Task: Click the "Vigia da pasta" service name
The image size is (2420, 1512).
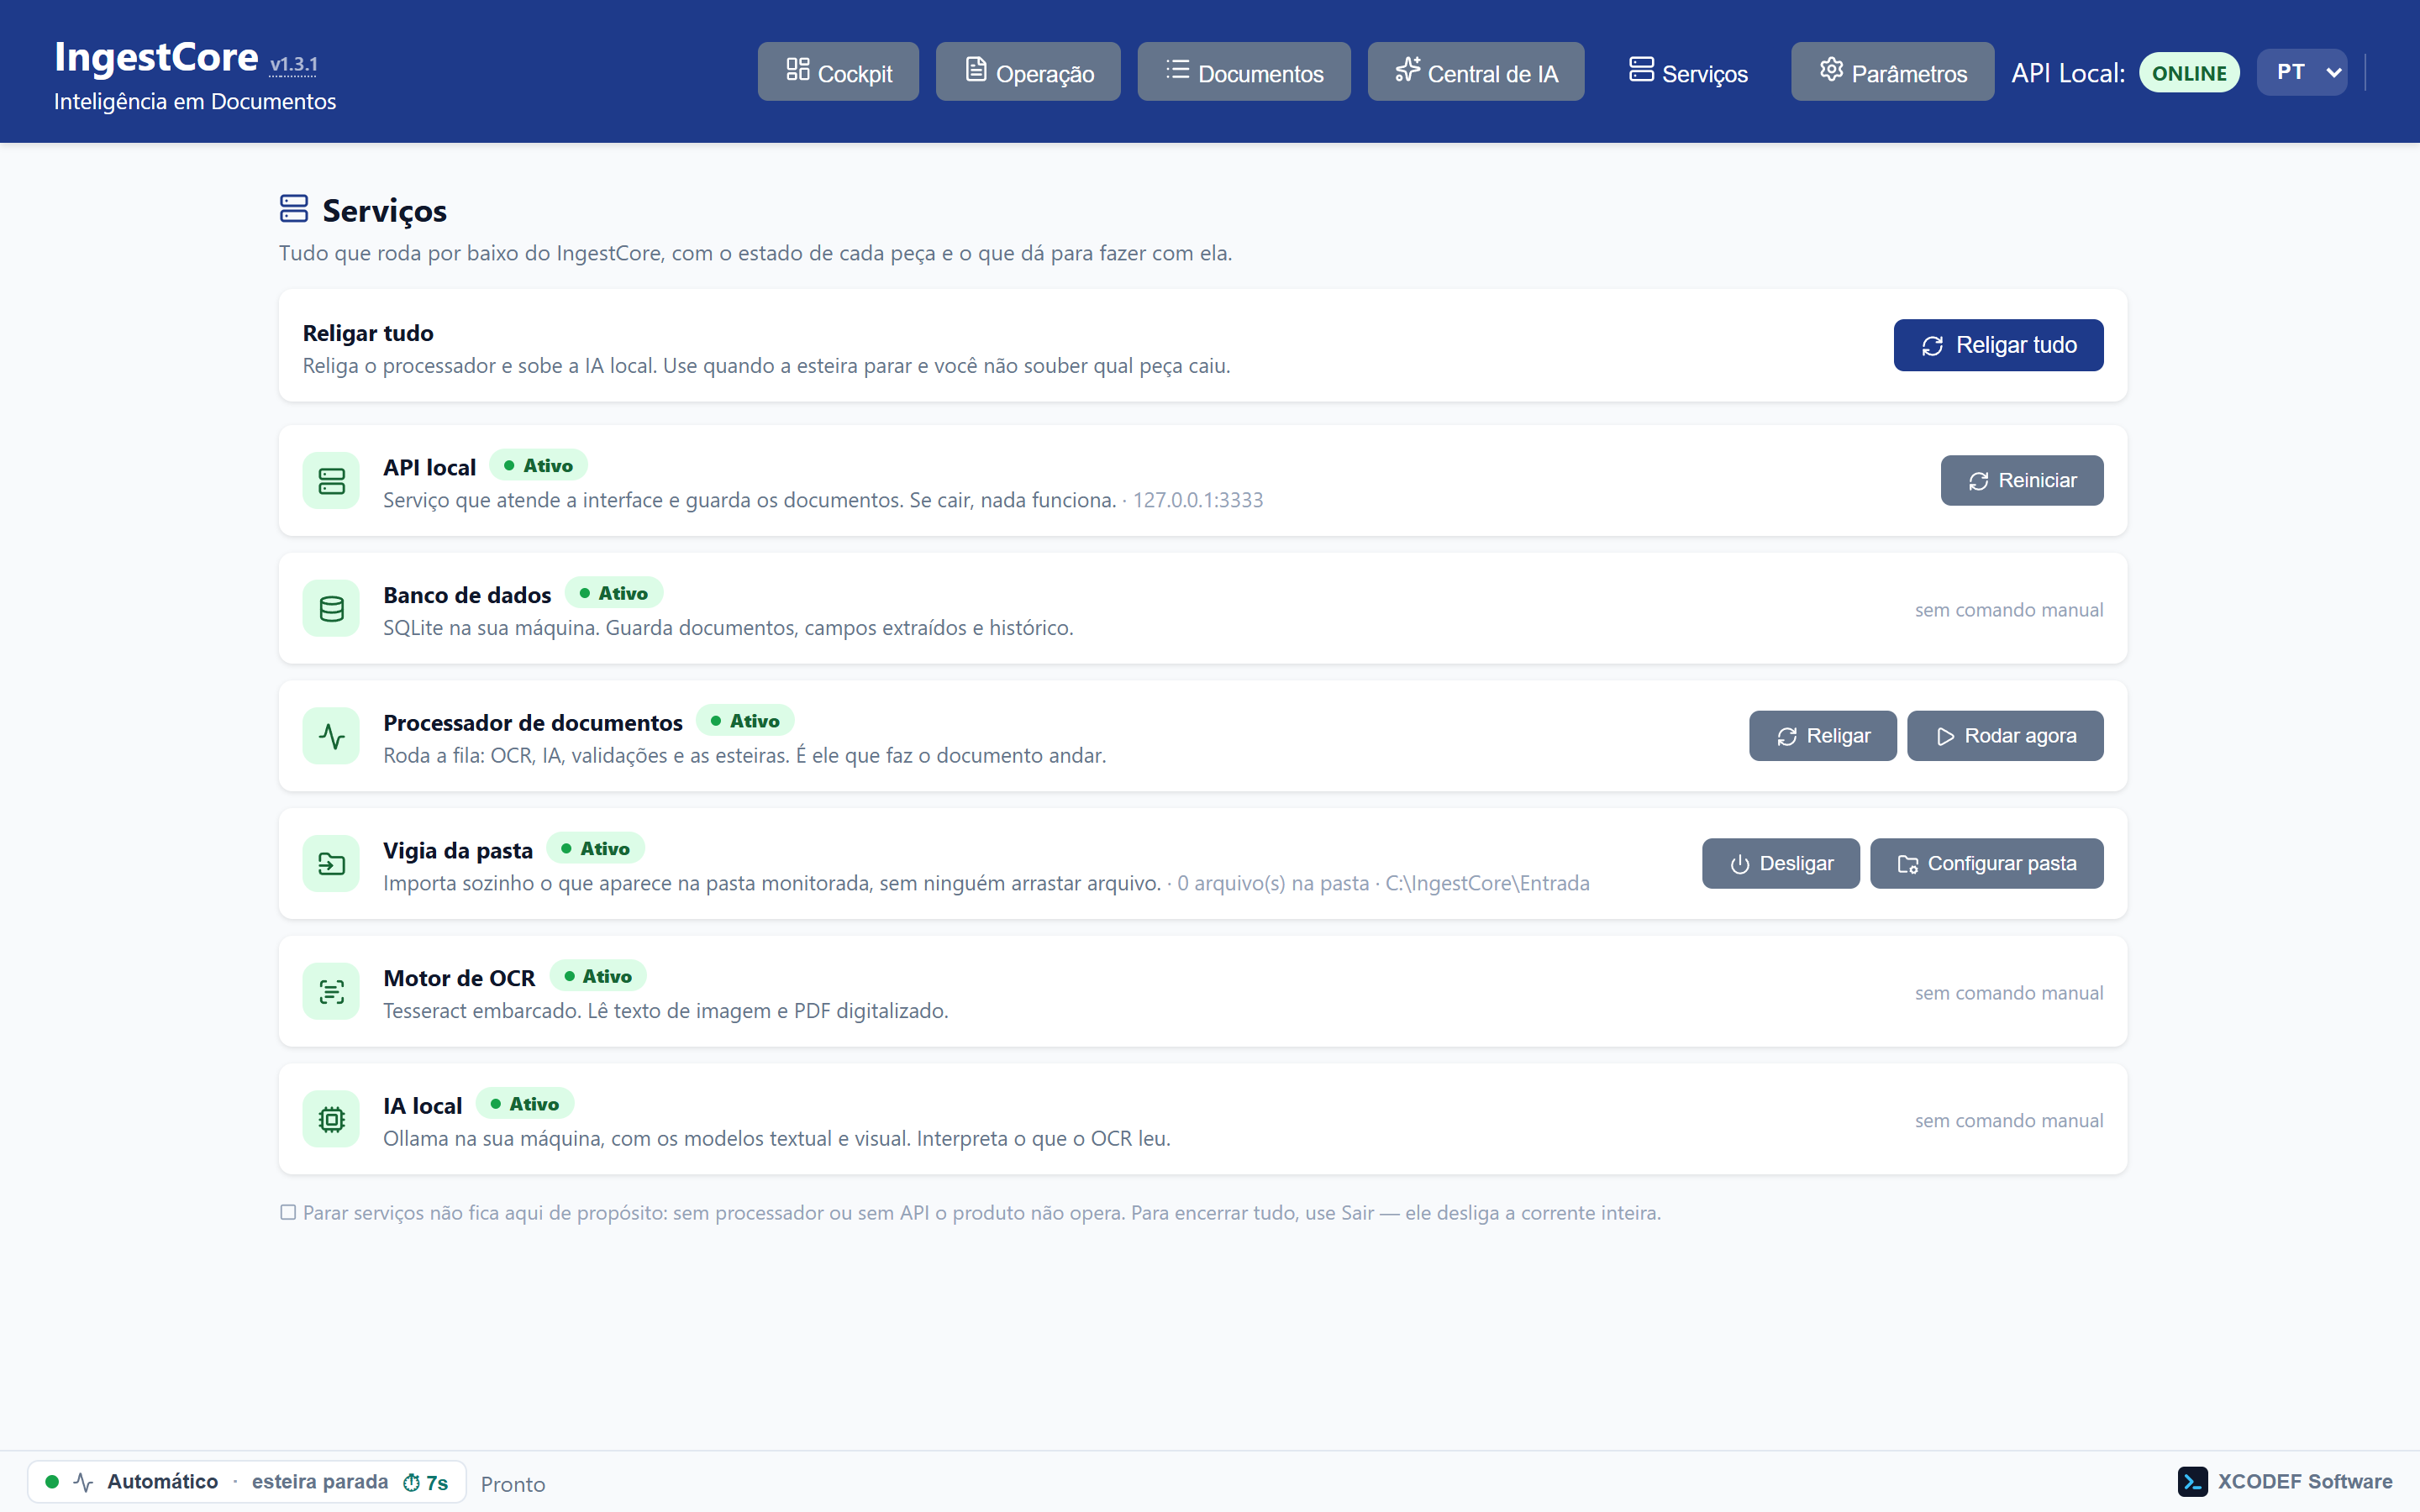Action: pyautogui.click(x=458, y=850)
